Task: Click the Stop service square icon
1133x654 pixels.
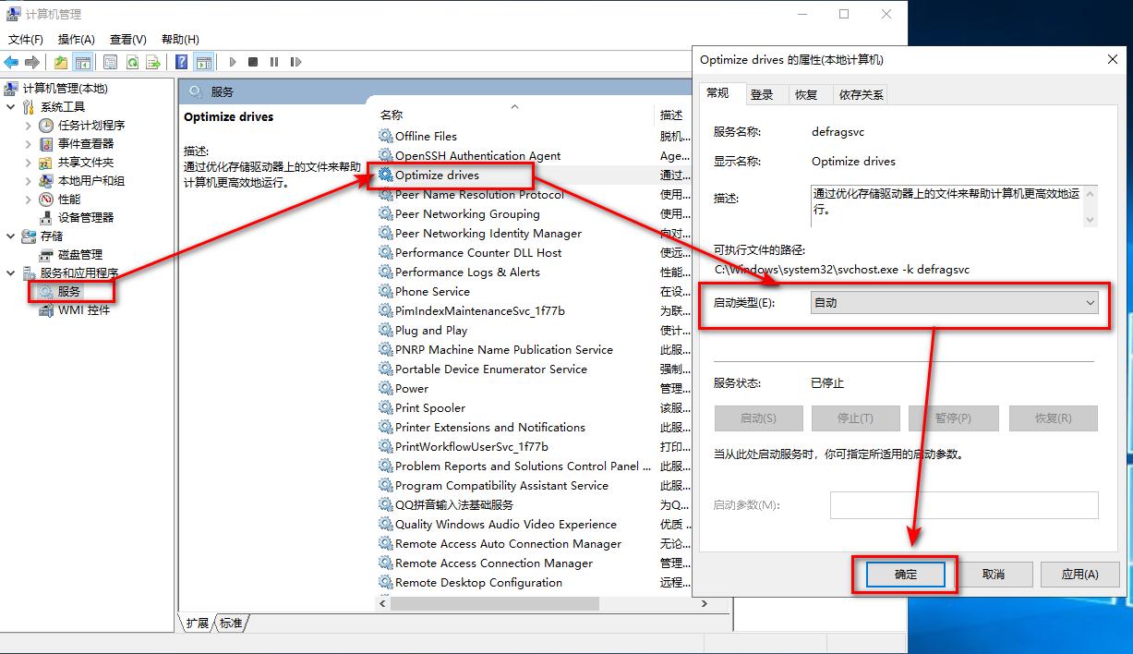Action: click(253, 62)
